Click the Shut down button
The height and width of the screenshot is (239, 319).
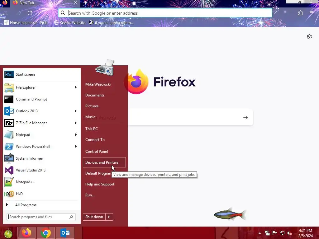[x=94, y=217]
